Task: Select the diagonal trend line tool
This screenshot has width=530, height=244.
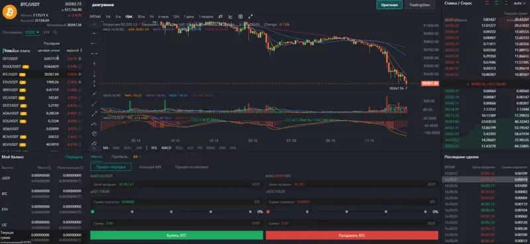Action: tap(94, 93)
